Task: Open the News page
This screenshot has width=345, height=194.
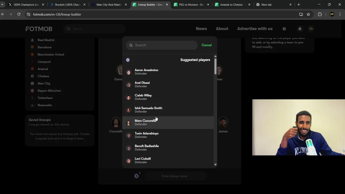Action: (x=201, y=29)
